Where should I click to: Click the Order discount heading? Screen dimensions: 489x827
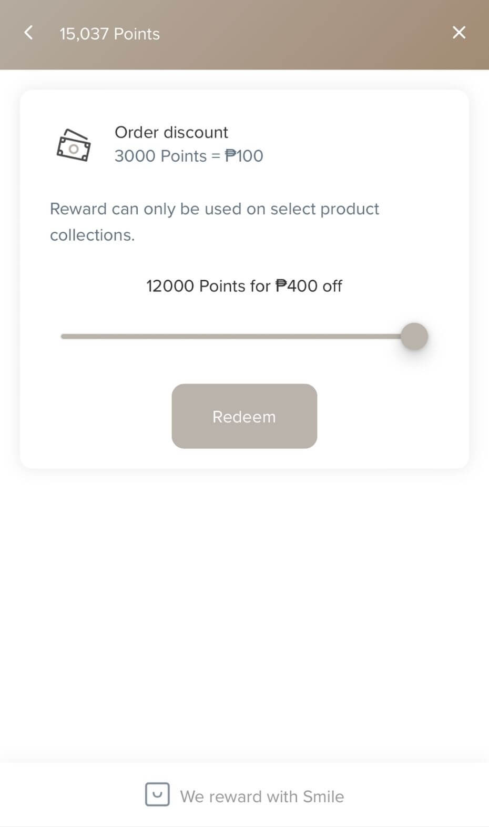(x=171, y=132)
